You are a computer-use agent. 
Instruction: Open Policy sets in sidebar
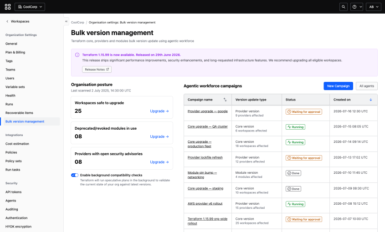pos(14,161)
